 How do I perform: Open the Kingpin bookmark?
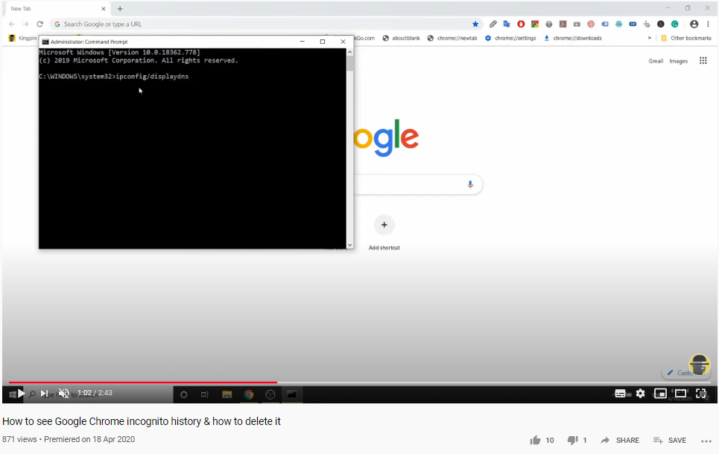click(22, 38)
